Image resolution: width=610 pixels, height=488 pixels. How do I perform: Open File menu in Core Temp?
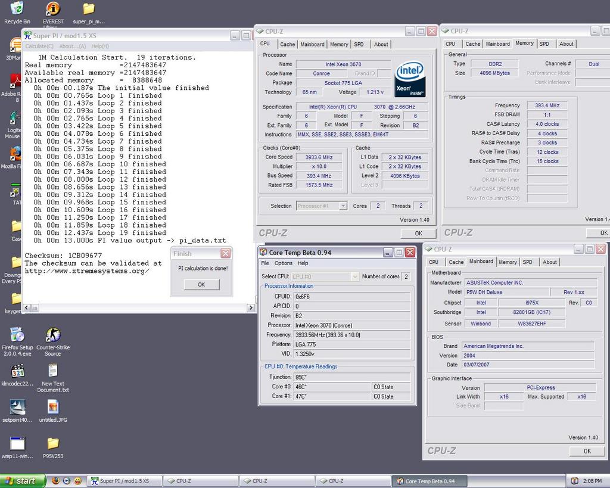265,263
